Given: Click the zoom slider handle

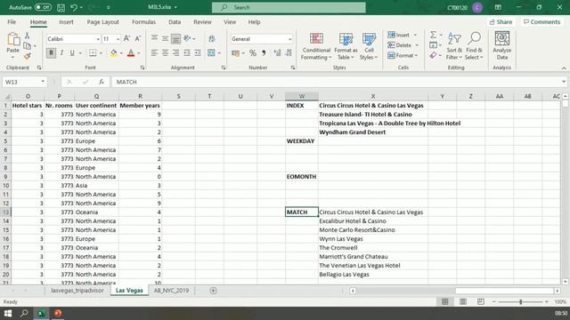Looking at the screenshot, I should (520, 302).
